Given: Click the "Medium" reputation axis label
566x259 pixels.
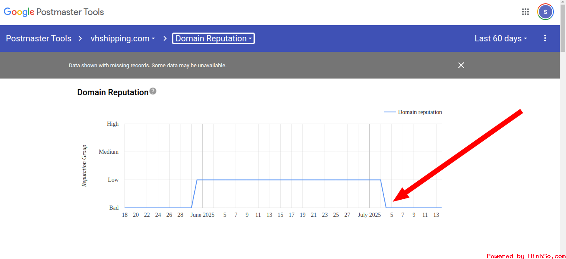Looking at the screenshot, I should [109, 152].
